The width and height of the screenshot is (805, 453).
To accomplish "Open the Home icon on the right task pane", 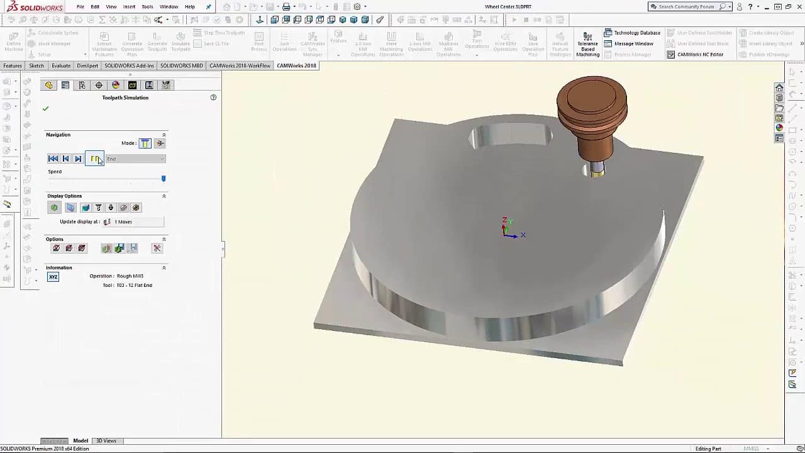I will pyautogui.click(x=779, y=87).
